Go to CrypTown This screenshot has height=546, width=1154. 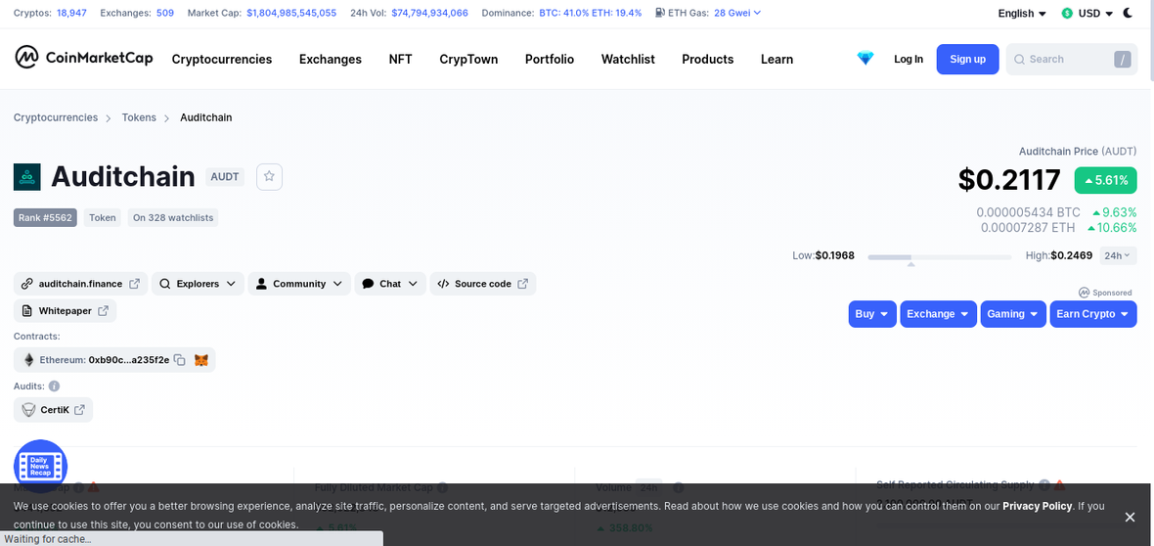pos(468,59)
